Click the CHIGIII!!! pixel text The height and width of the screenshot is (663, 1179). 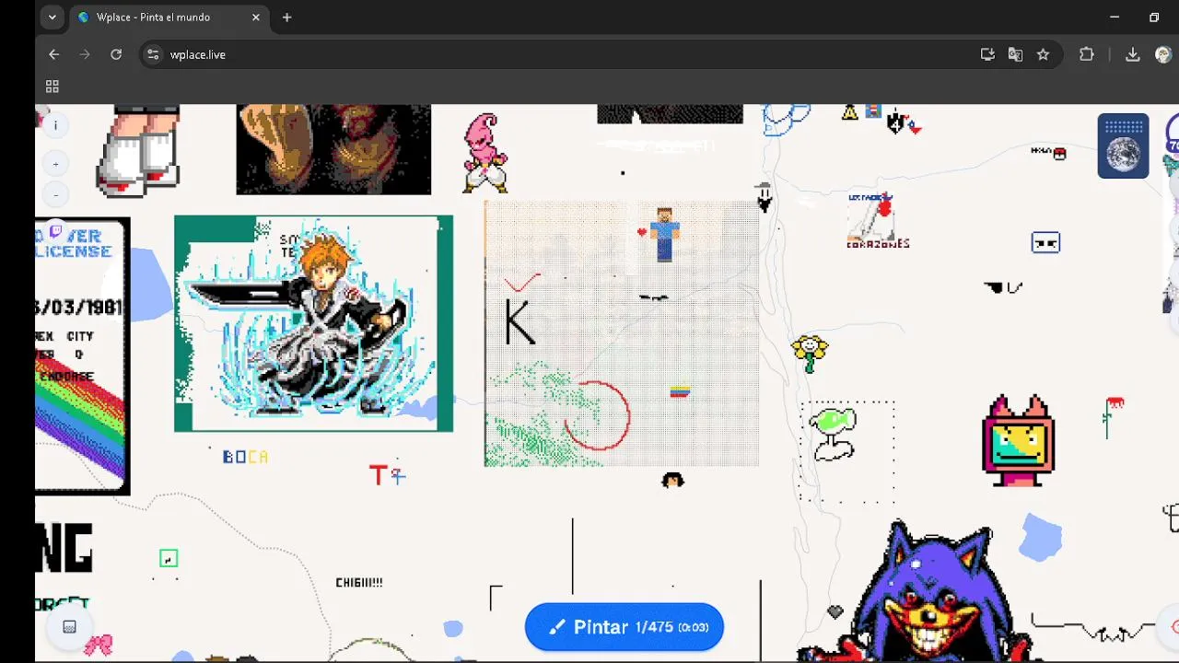(x=359, y=583)
